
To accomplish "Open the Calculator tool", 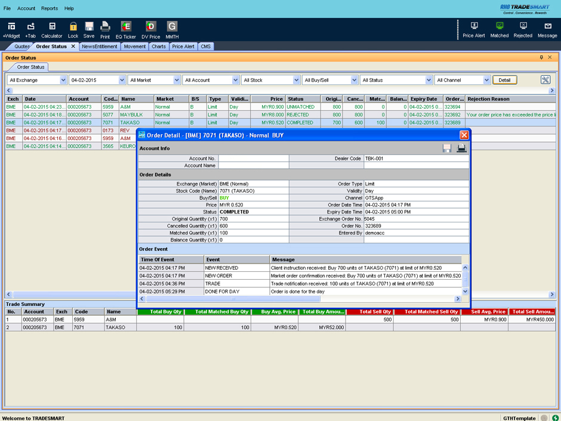I will (52, 30).
